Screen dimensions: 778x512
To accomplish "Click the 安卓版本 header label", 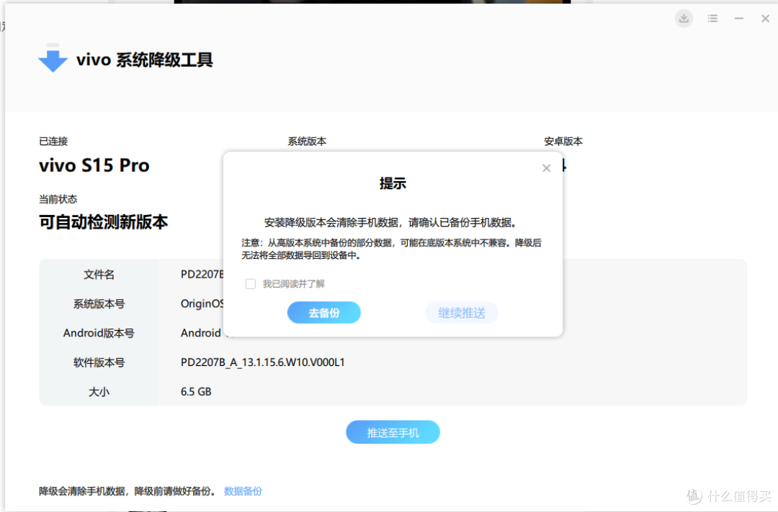I will click(x=563, y=142).
